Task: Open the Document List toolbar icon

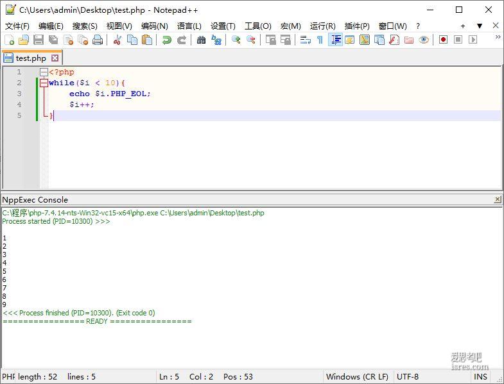Action: [379, 40]
